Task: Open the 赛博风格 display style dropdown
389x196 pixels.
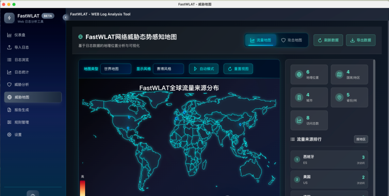Action: (x=168, y=69)
